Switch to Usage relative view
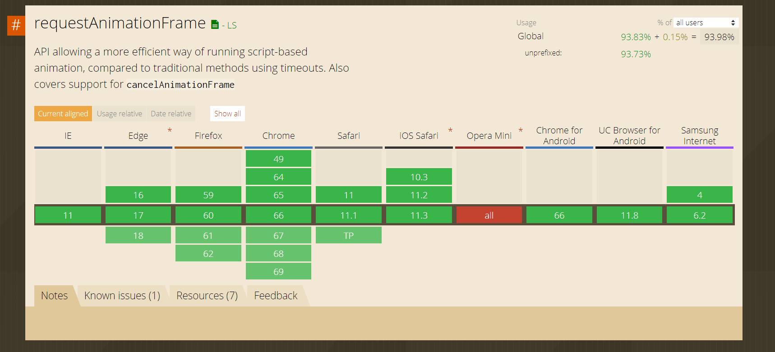Viewport: 775px width, 352px height. tap(120, 114)
